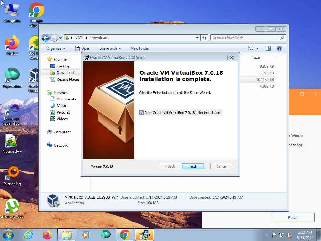This screenshot has height=241, width=321.
Task: Click the search magnifier icon in Explorer
Action: coord(282,38)
